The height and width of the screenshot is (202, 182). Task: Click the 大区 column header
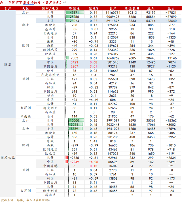[x=25, y=8]
